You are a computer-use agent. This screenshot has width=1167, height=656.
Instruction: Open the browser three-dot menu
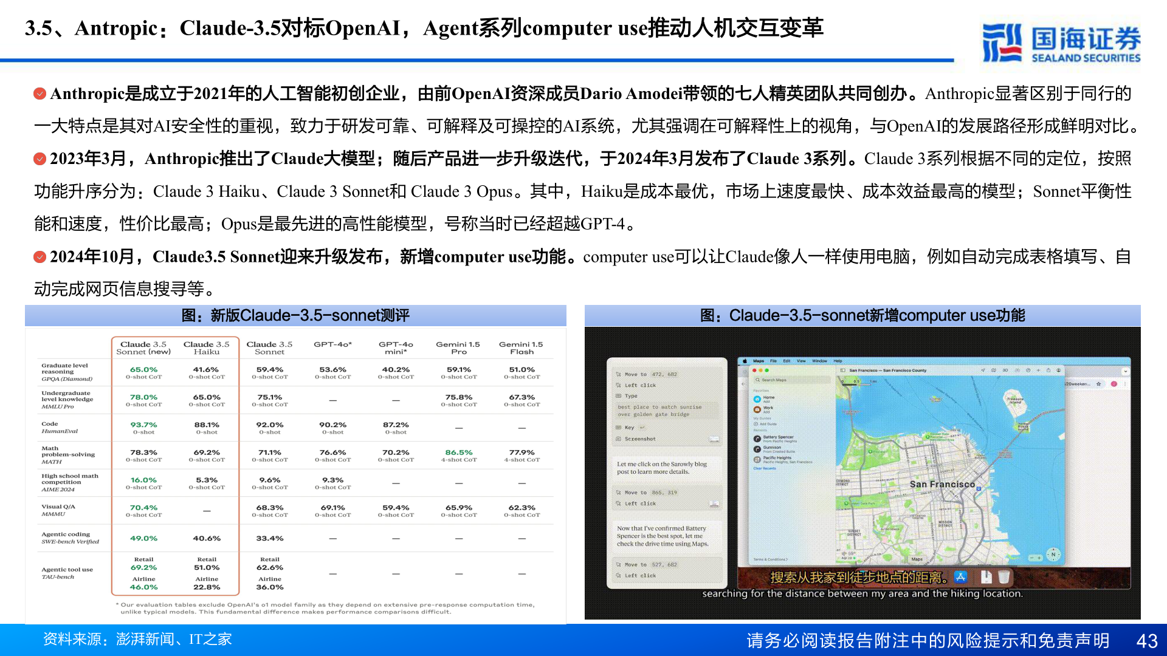1125,384
